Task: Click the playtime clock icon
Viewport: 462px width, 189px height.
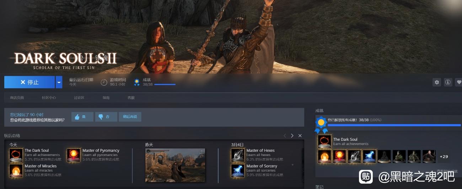Action: point(104,82)
